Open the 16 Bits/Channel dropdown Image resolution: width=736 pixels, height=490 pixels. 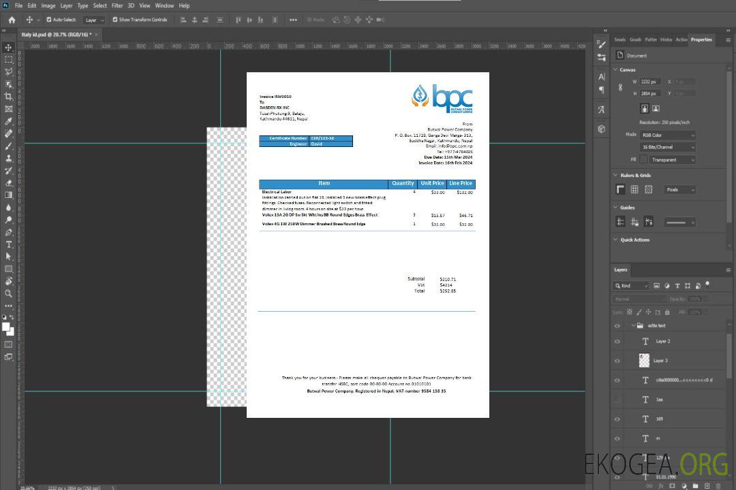tap(667, 147)
